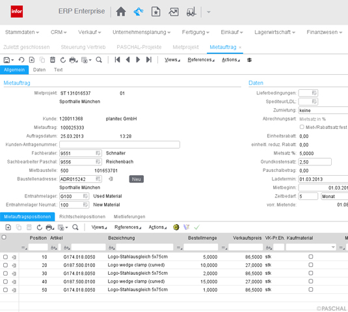Jump to last record
Screen dimensions: 348x312
click(149, 59)
